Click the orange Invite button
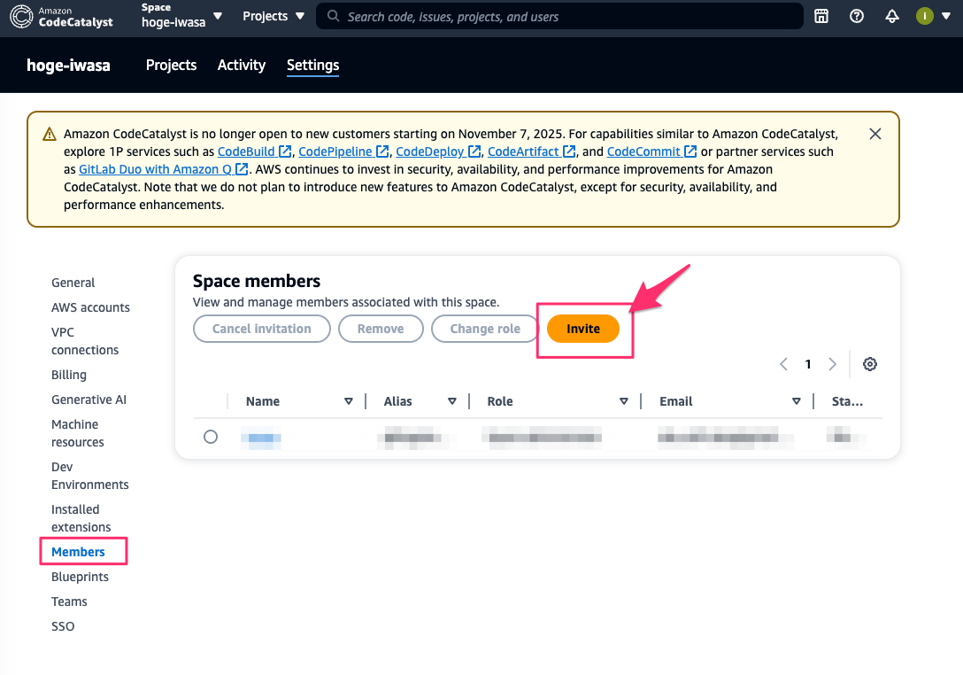The width and height of the screenshot is (963, 675). tap(583, 329)
